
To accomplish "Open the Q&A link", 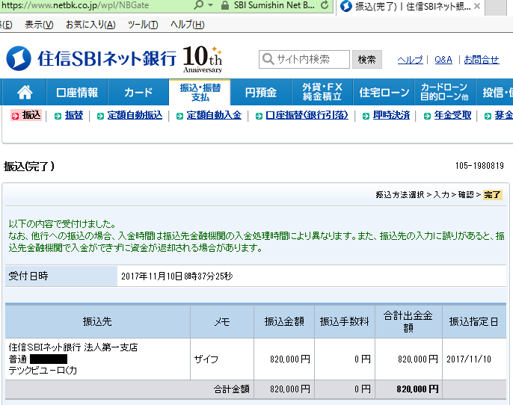I will (443, 60).
